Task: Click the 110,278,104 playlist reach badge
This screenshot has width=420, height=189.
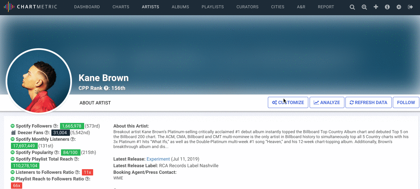Action: 26,166
